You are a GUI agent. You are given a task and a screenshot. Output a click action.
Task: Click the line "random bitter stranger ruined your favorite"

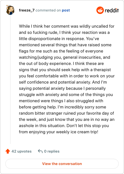[x=66, y=113]
